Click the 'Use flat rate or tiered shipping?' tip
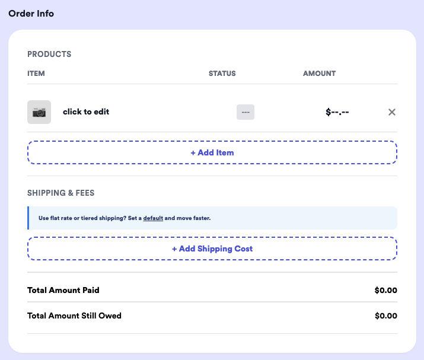Screen dimensions: 424x360 (x=212, y=218)
